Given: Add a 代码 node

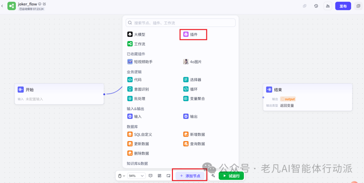Looking at the screenshot, I should click(134, 80).
